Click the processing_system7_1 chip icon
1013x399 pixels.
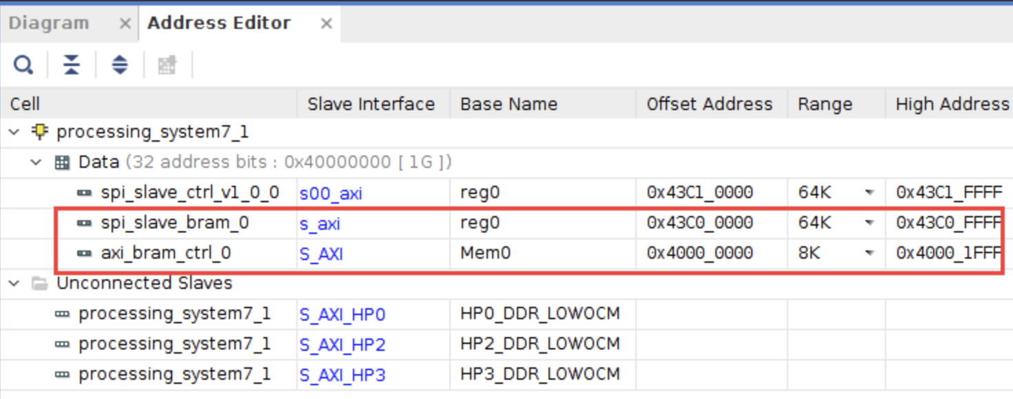[40, 131]
